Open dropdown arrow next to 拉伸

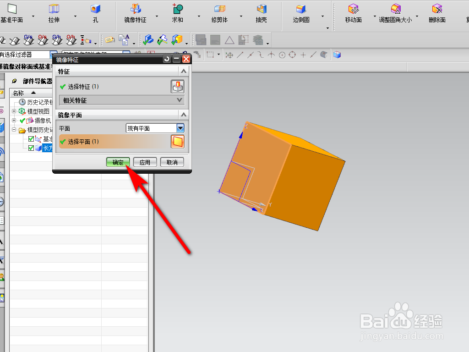(x=75, y=16)
